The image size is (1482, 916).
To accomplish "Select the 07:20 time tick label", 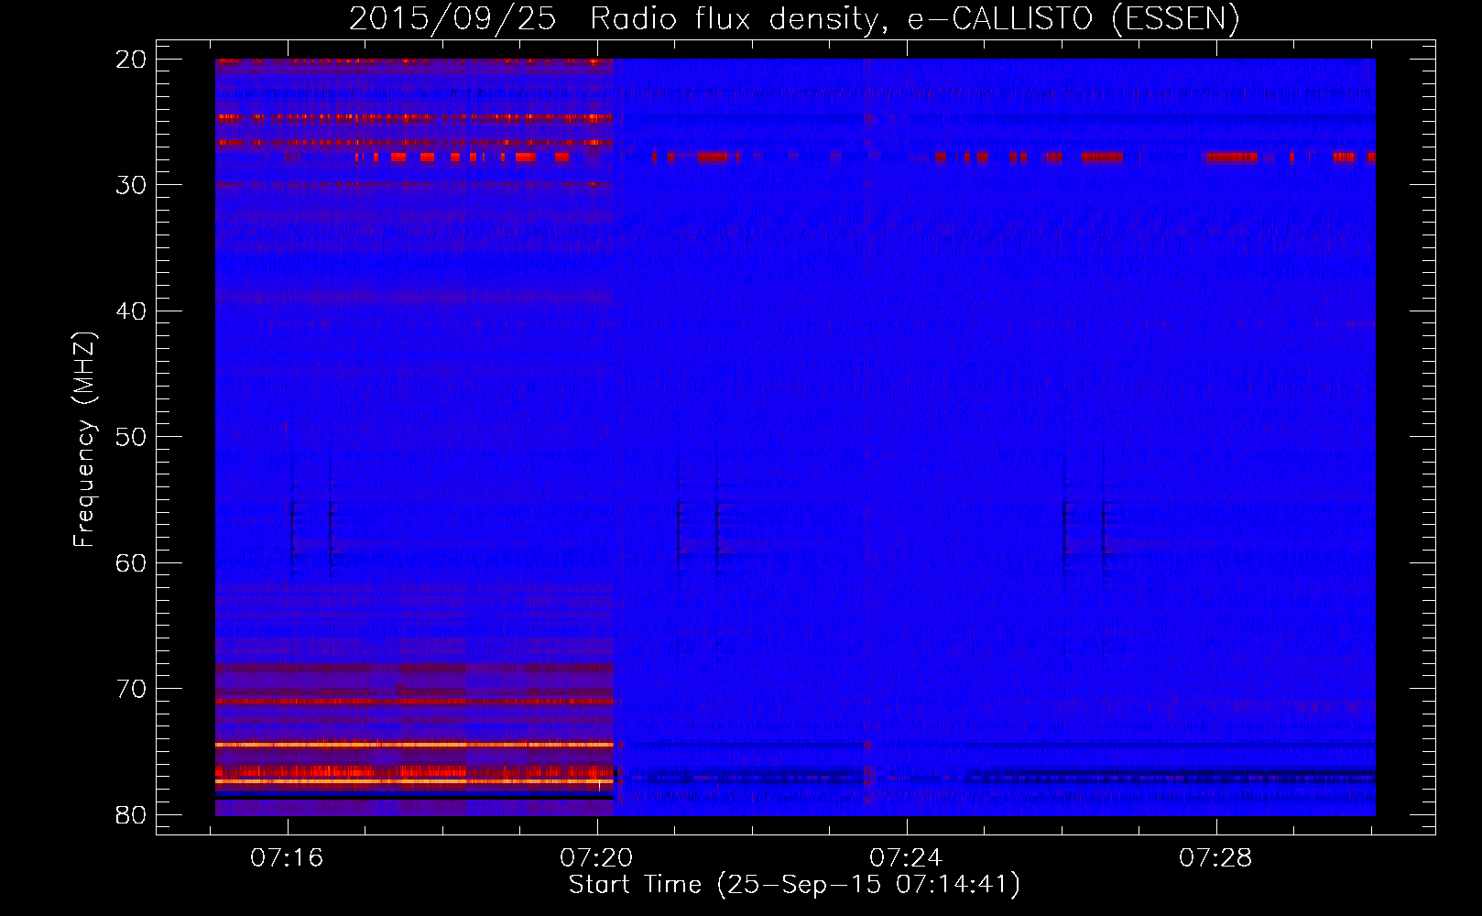I will [x=596, y=858].
